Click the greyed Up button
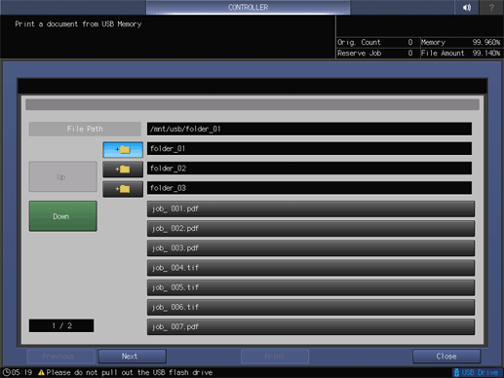Viewport: 504px width, 378px height. [63, 177]
